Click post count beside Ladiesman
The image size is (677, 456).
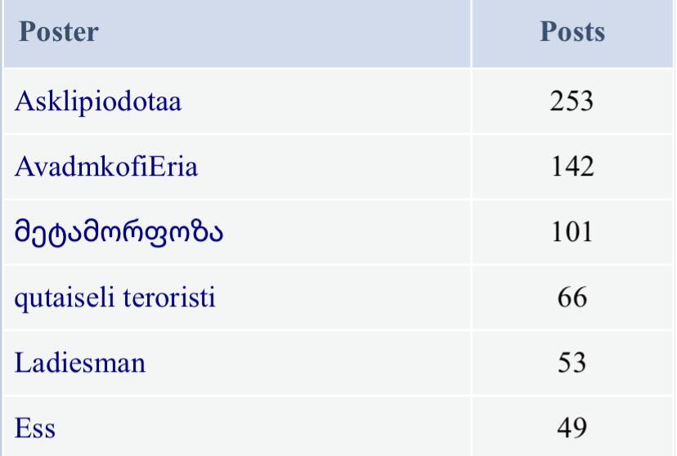click(572, 362)
